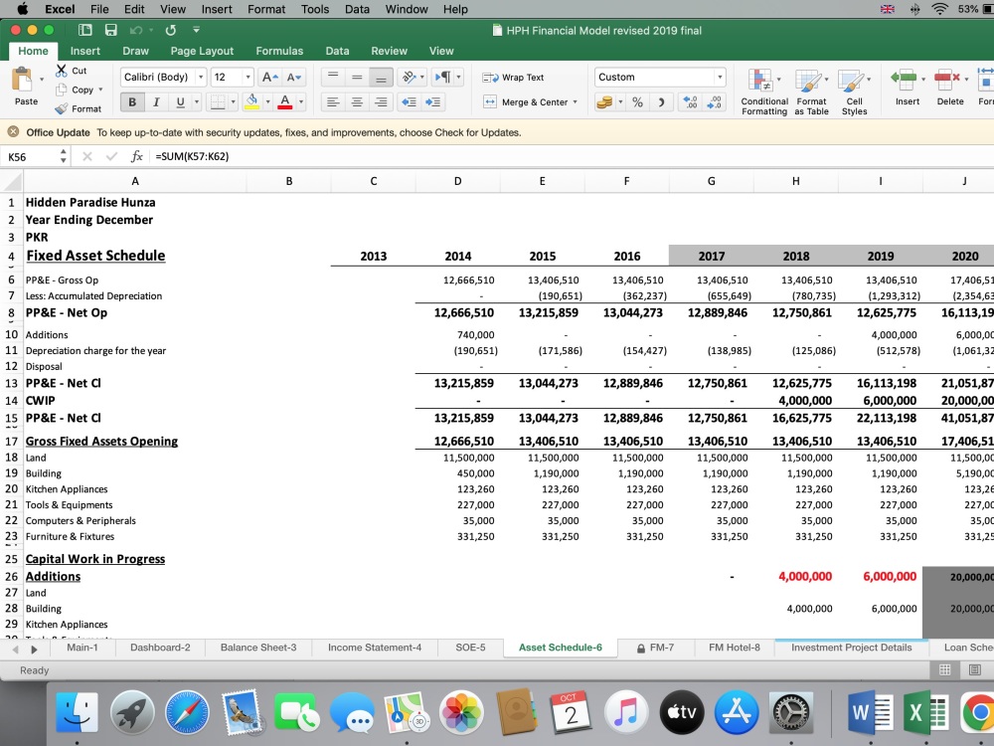Open Safari from the dock
Viewport: 994px width, 746px height.
point(187,712)
